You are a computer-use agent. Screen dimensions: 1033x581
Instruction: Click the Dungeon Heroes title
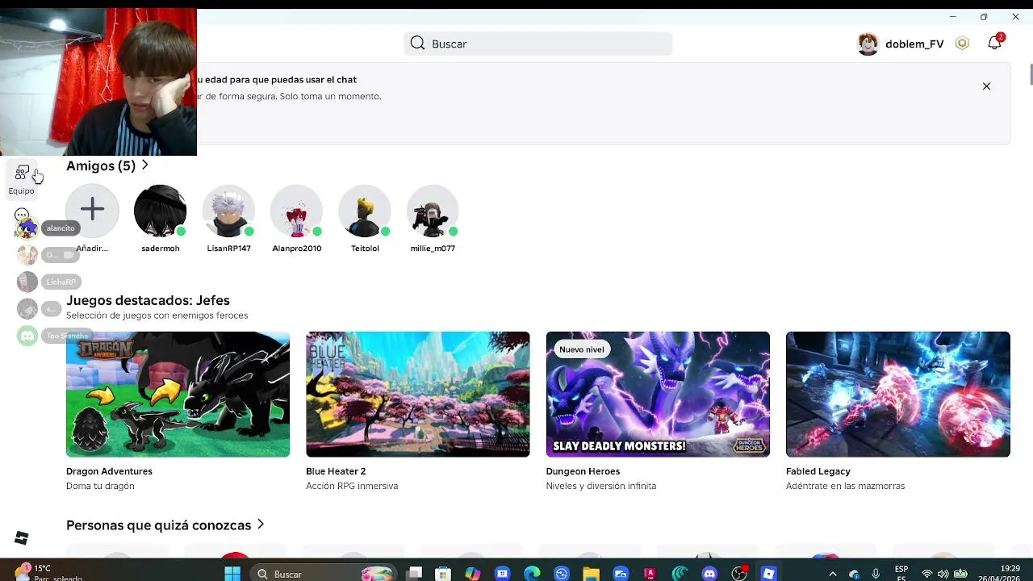click(583, 471)
